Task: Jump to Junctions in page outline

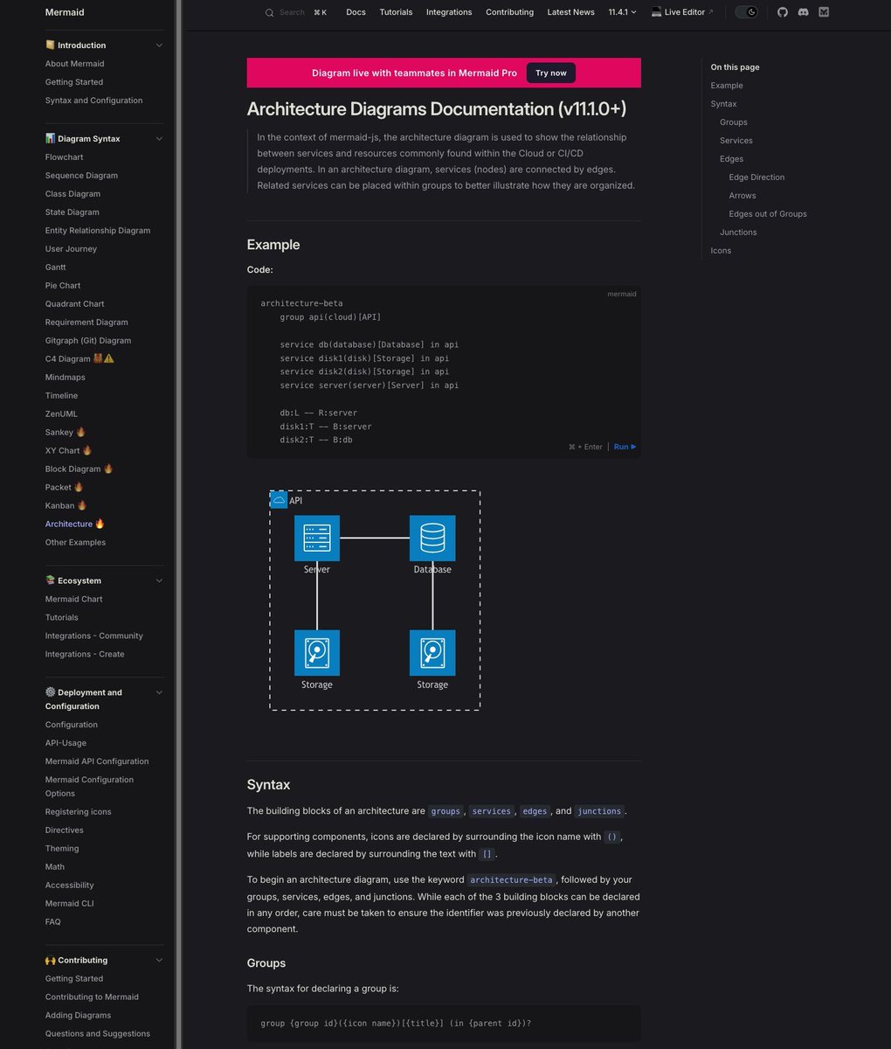Action: coord(738,233)
